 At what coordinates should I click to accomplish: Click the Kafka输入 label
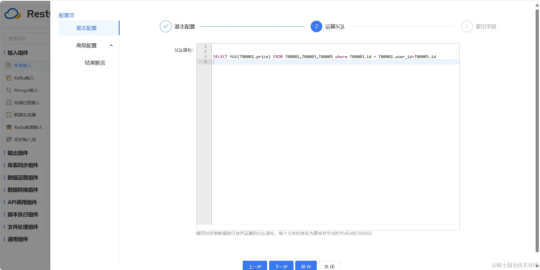[x=24, y=78]
